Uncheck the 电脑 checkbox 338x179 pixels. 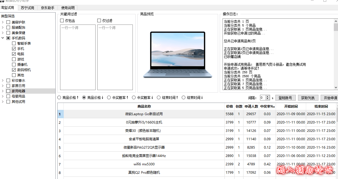point(14,54)
